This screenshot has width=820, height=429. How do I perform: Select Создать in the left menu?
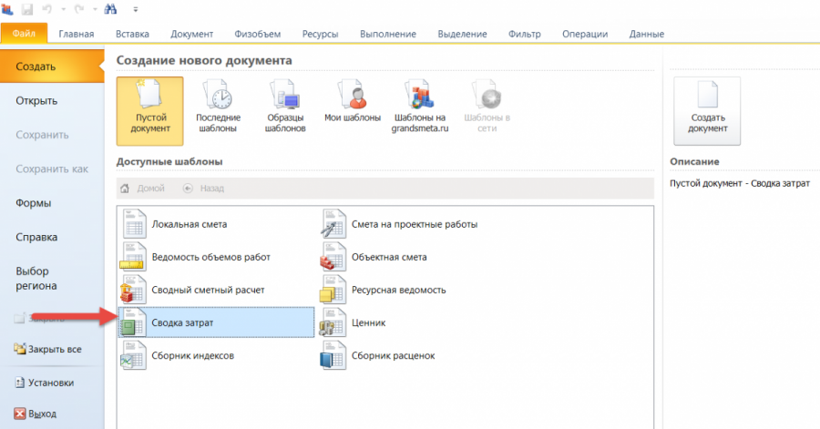pos(52,66)
